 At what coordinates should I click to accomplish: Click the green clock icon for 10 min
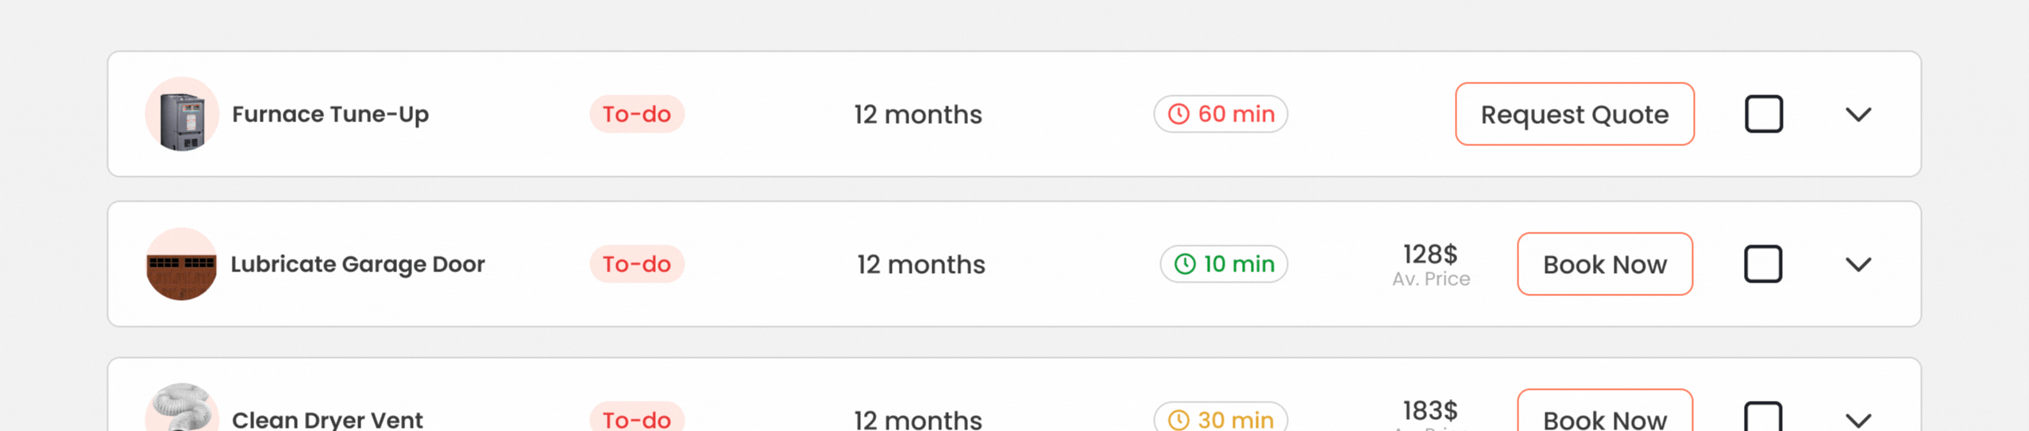click(x=1184, y=264)
